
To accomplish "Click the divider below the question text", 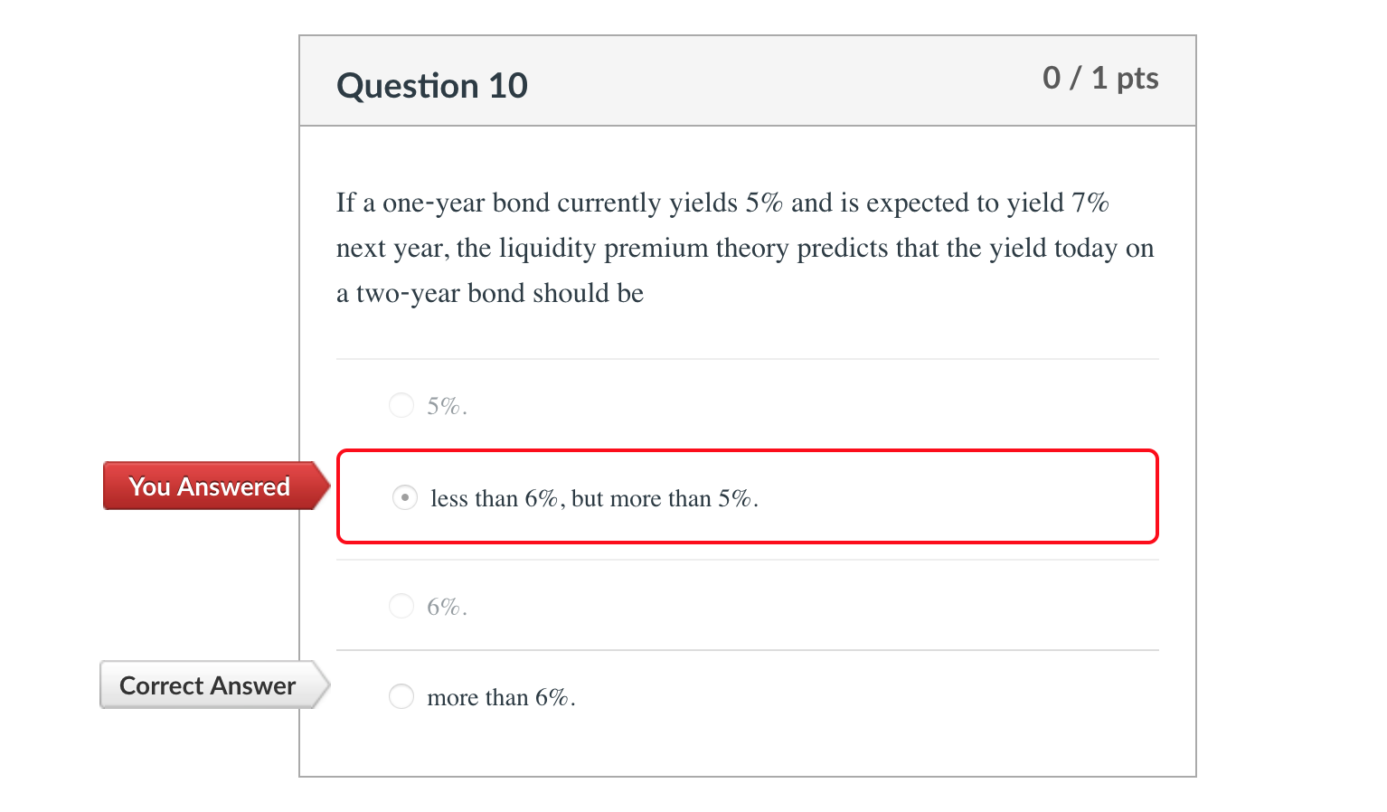I will tap(748, 359).
